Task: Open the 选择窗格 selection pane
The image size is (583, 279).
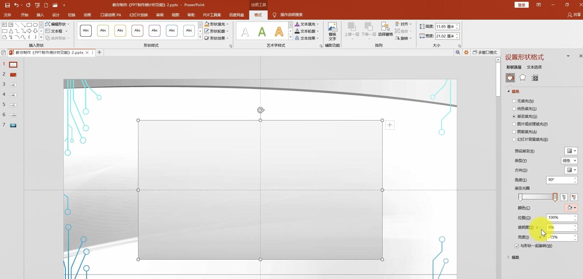Action: [385, 29]
